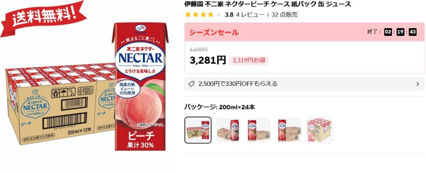The height and width of the screenshot is (173, 426).
Task: Click the 32 点販売 sold count
Action: 284,15
